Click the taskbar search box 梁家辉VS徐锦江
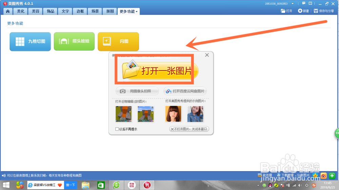The image size is (339, 190). pyautogui.click(x=46, y=185)
